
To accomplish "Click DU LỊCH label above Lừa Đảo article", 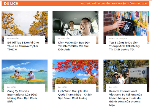I will point(12,87).
